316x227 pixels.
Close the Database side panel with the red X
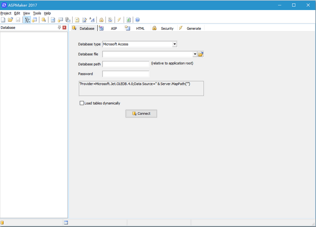pyautogui.click(x=65, y=27)
